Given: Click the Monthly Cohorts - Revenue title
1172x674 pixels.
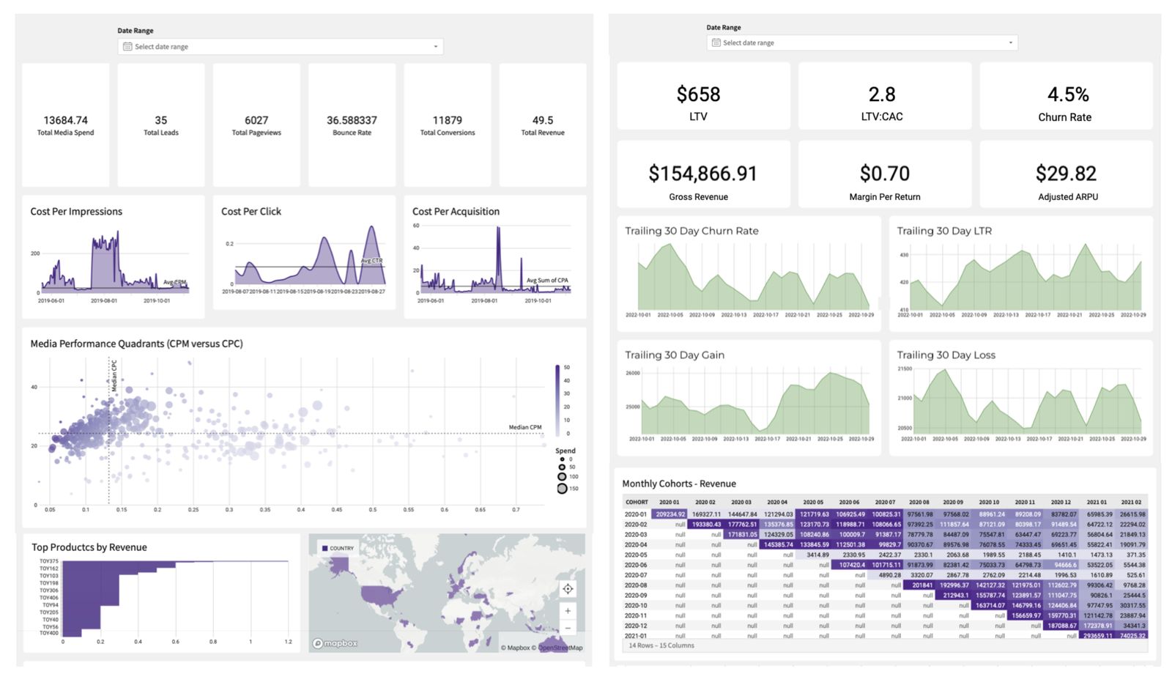Looking at the screenshot, I should [x=679, y=484].
